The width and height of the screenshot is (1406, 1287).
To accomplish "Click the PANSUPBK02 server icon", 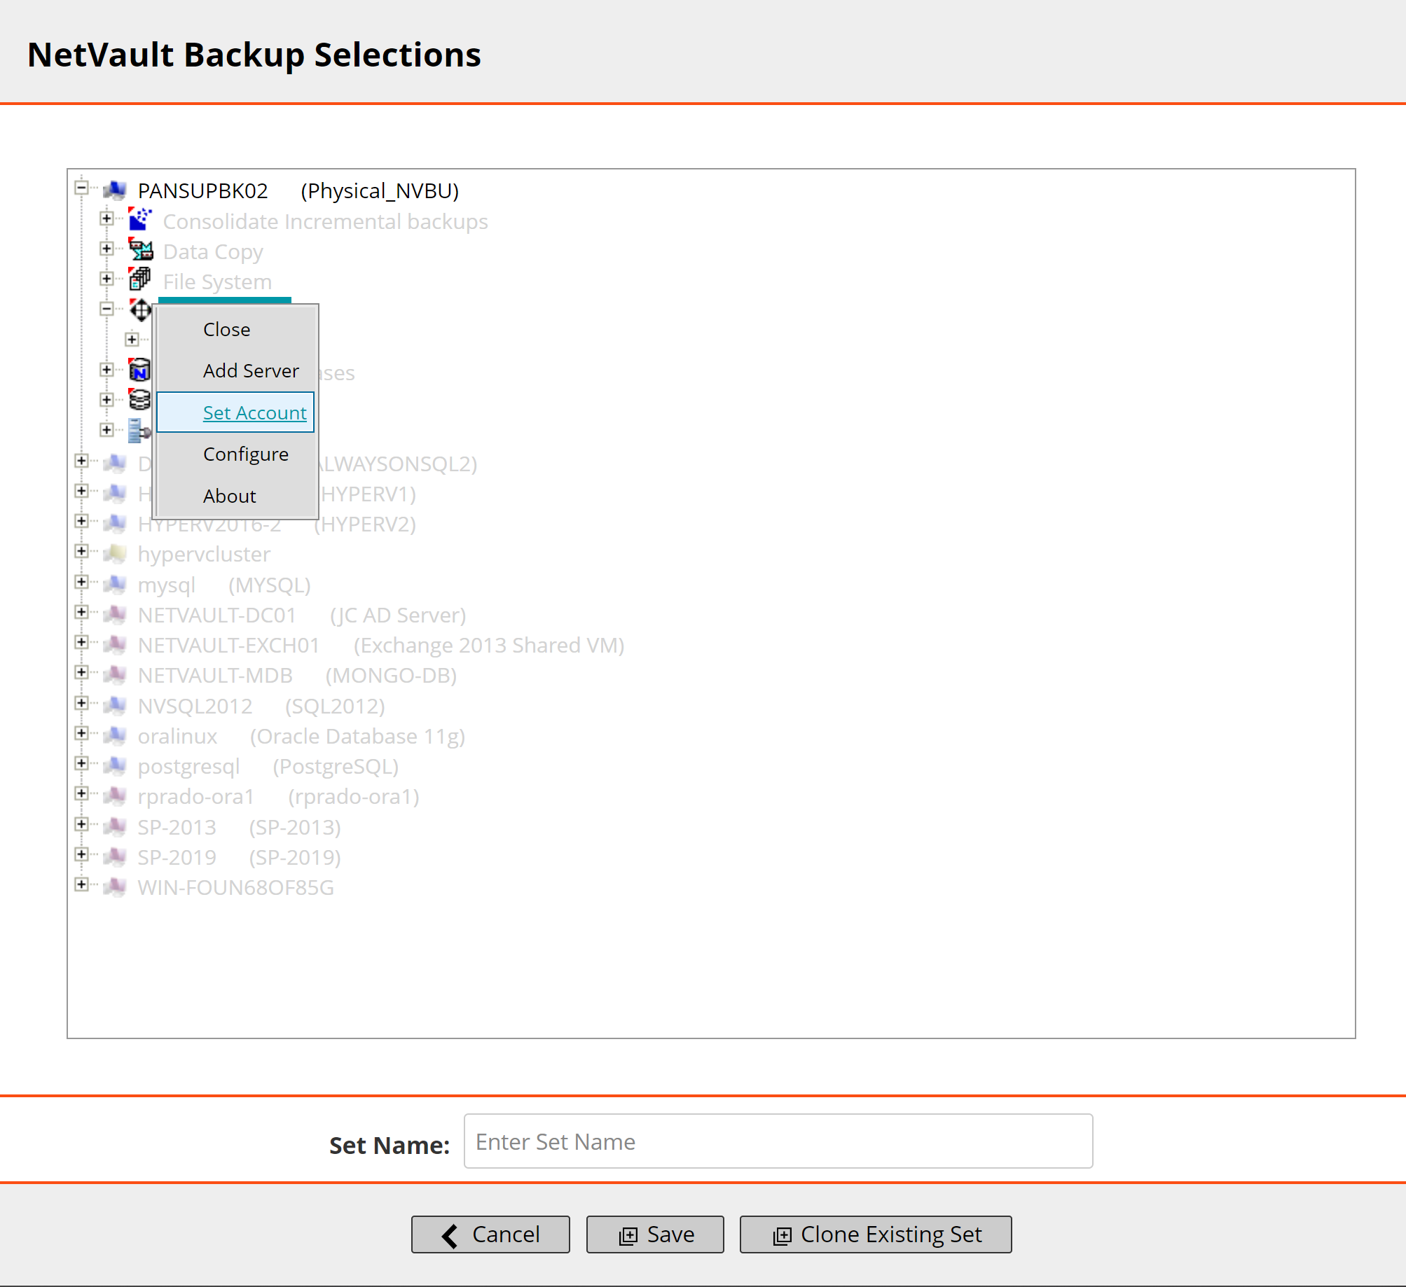I will pyautogui.click(x=115, y=190).
